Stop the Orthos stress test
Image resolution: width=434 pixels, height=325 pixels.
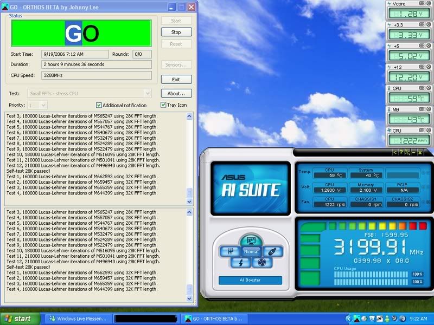pos(176,32)
